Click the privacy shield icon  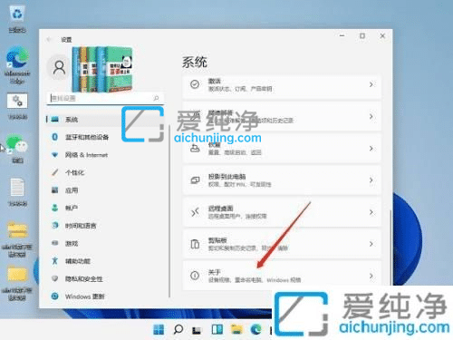54,278
